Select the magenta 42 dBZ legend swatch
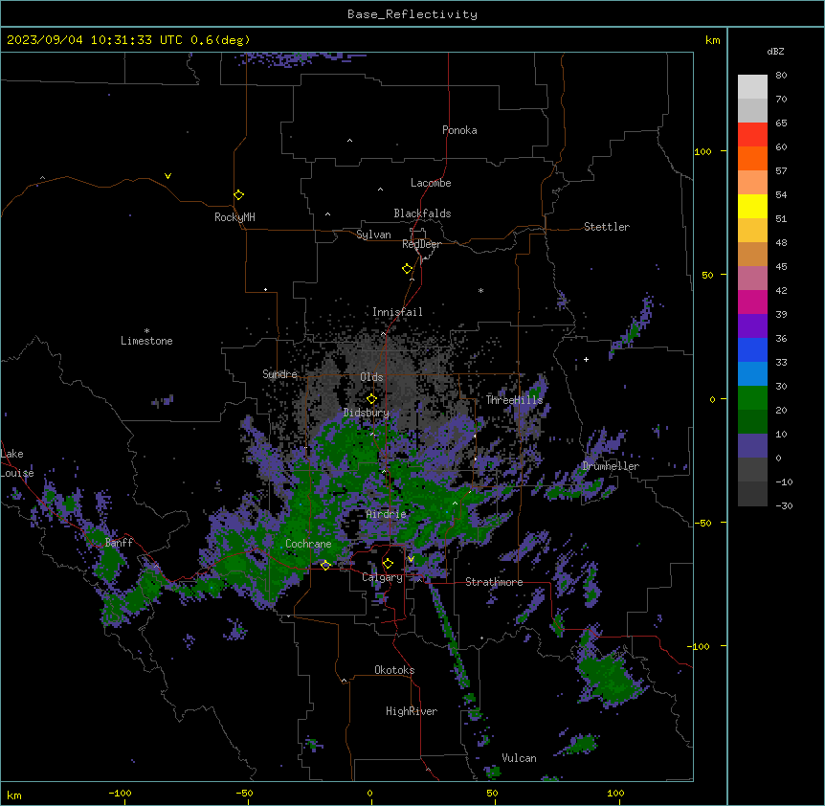This screenshot has height=806, width=825. 752,302
